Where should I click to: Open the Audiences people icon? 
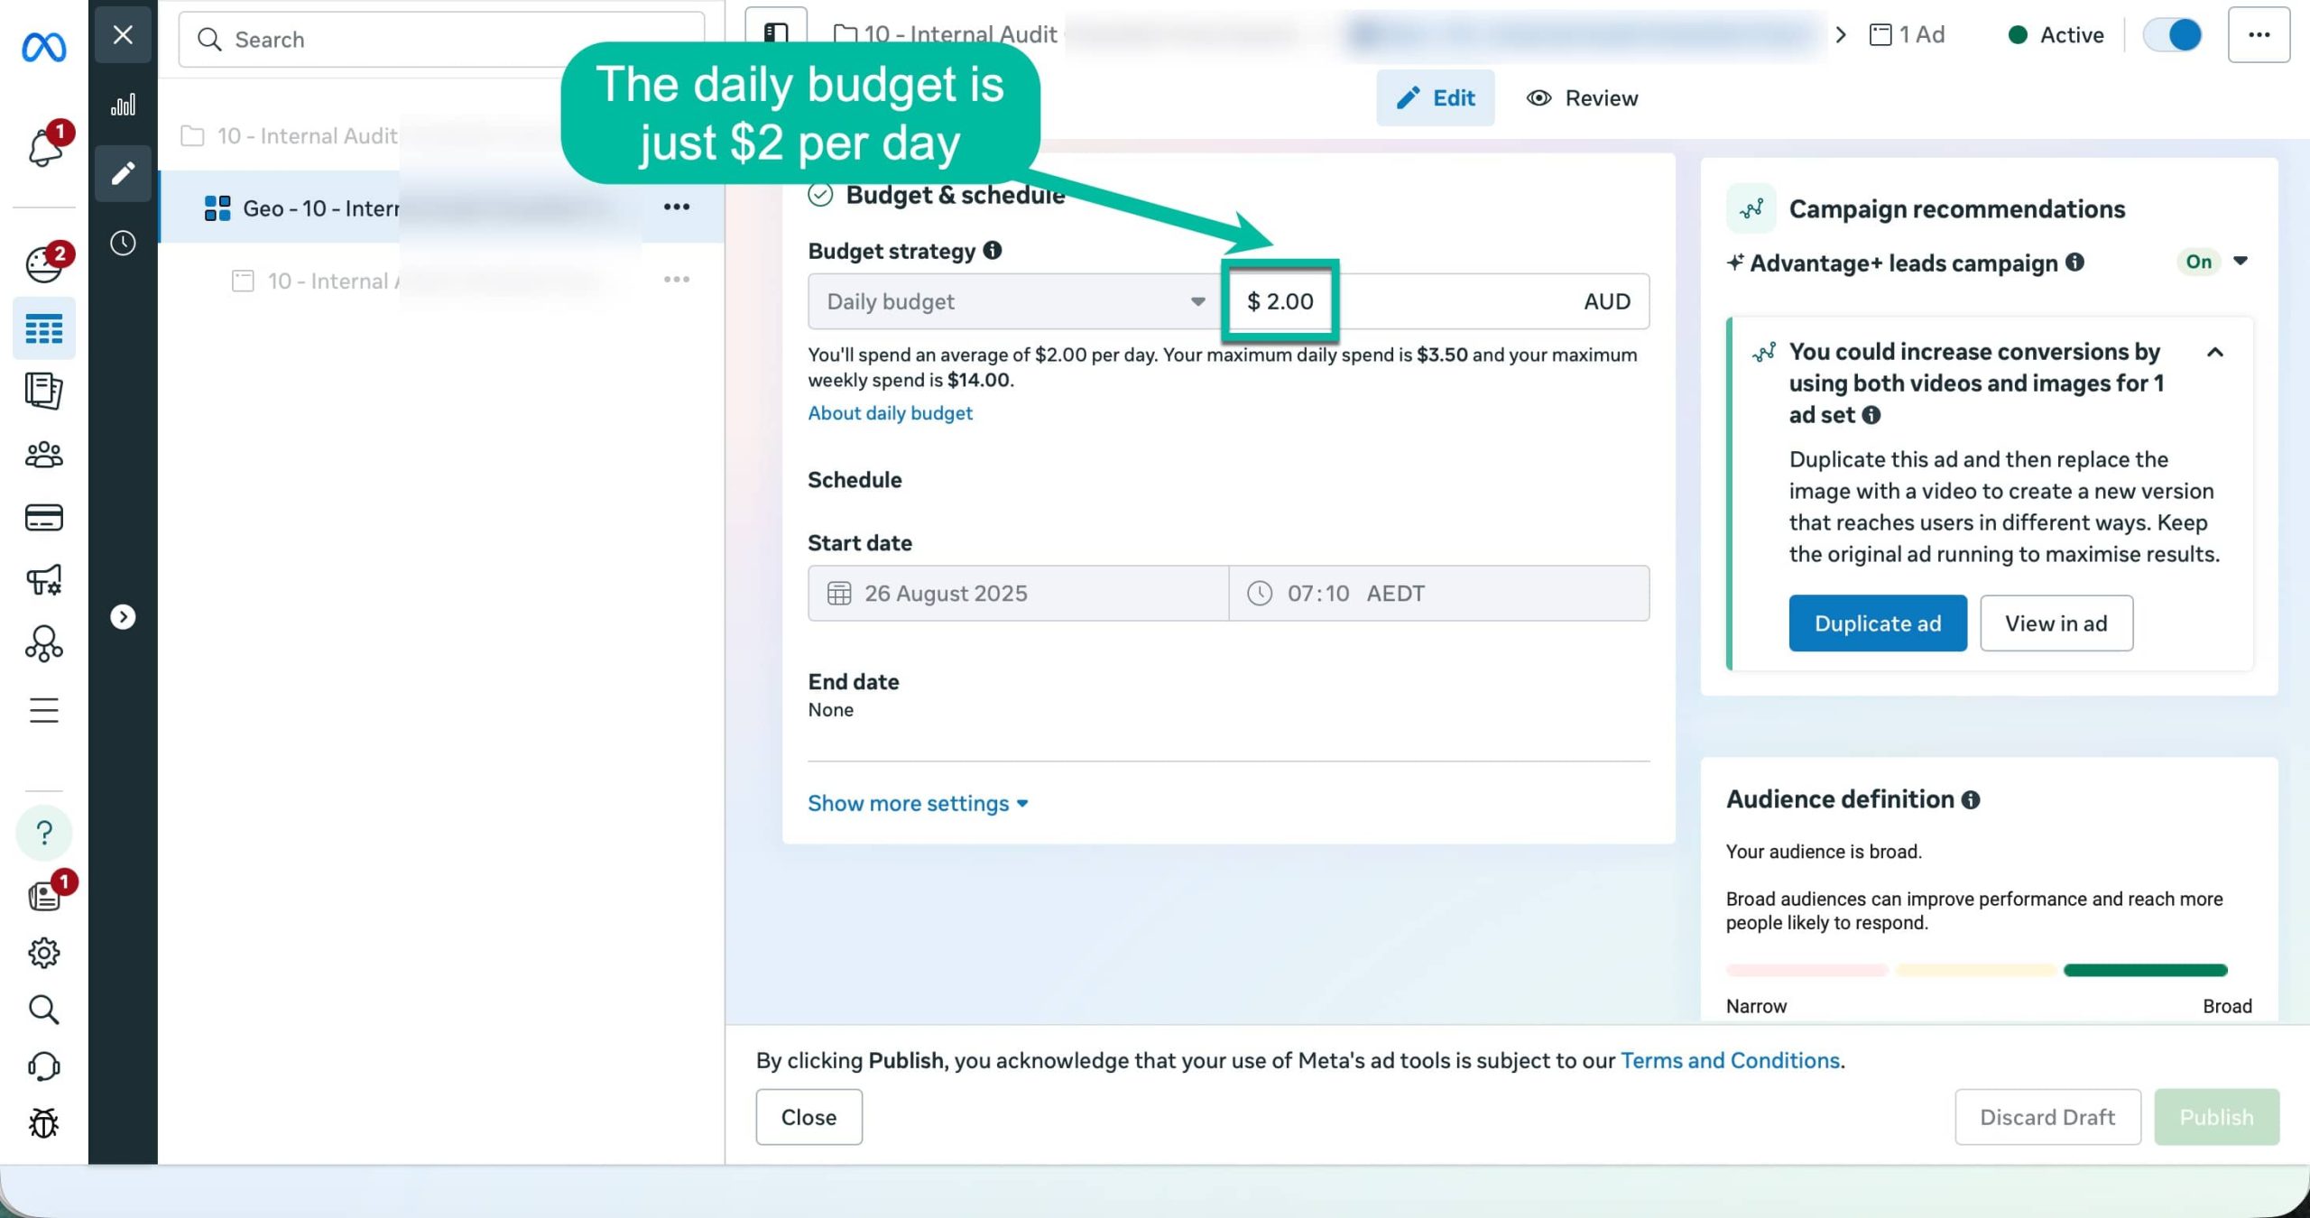click(x=43, y=455)
